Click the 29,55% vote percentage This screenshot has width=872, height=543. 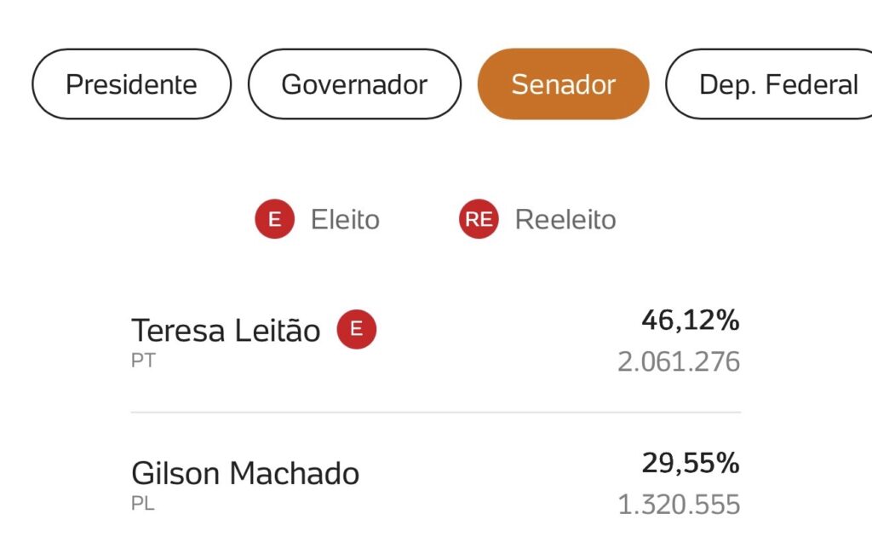(x=690, y=465)
